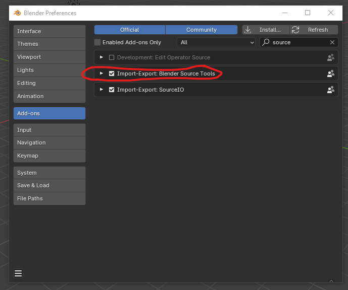Open the Editing preferences section
The width and height of the screenshot is (348, 290).
click(49, 83)
